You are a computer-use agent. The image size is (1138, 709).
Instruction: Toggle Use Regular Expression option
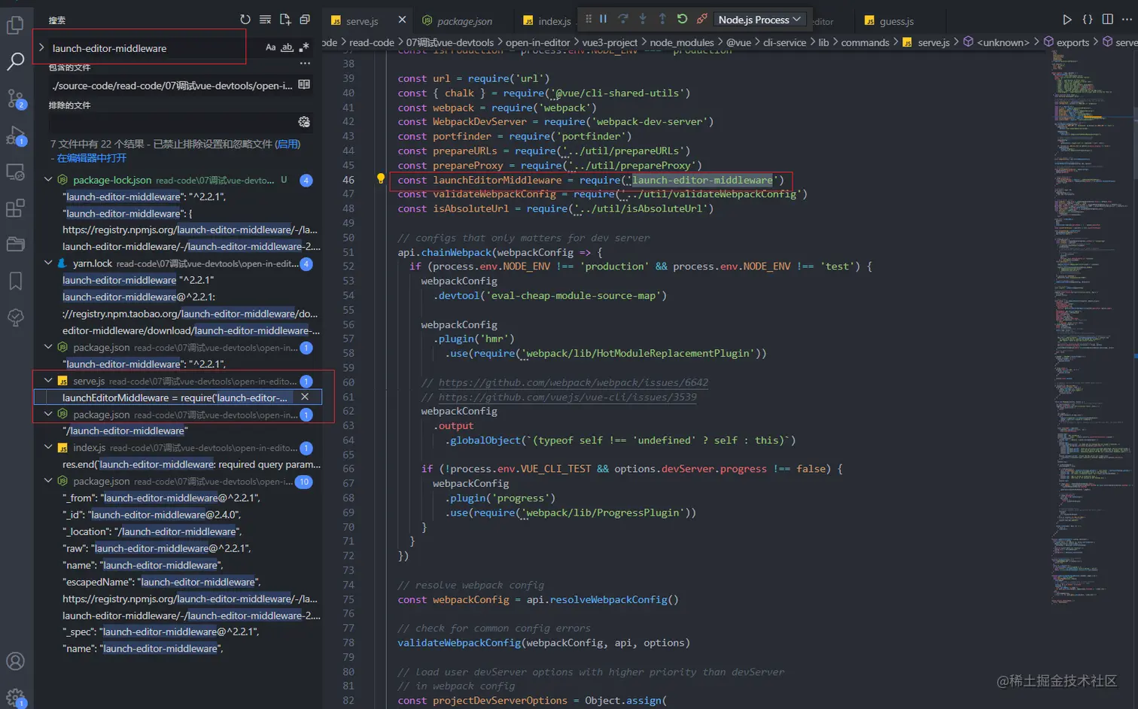[x=303, y=47]
